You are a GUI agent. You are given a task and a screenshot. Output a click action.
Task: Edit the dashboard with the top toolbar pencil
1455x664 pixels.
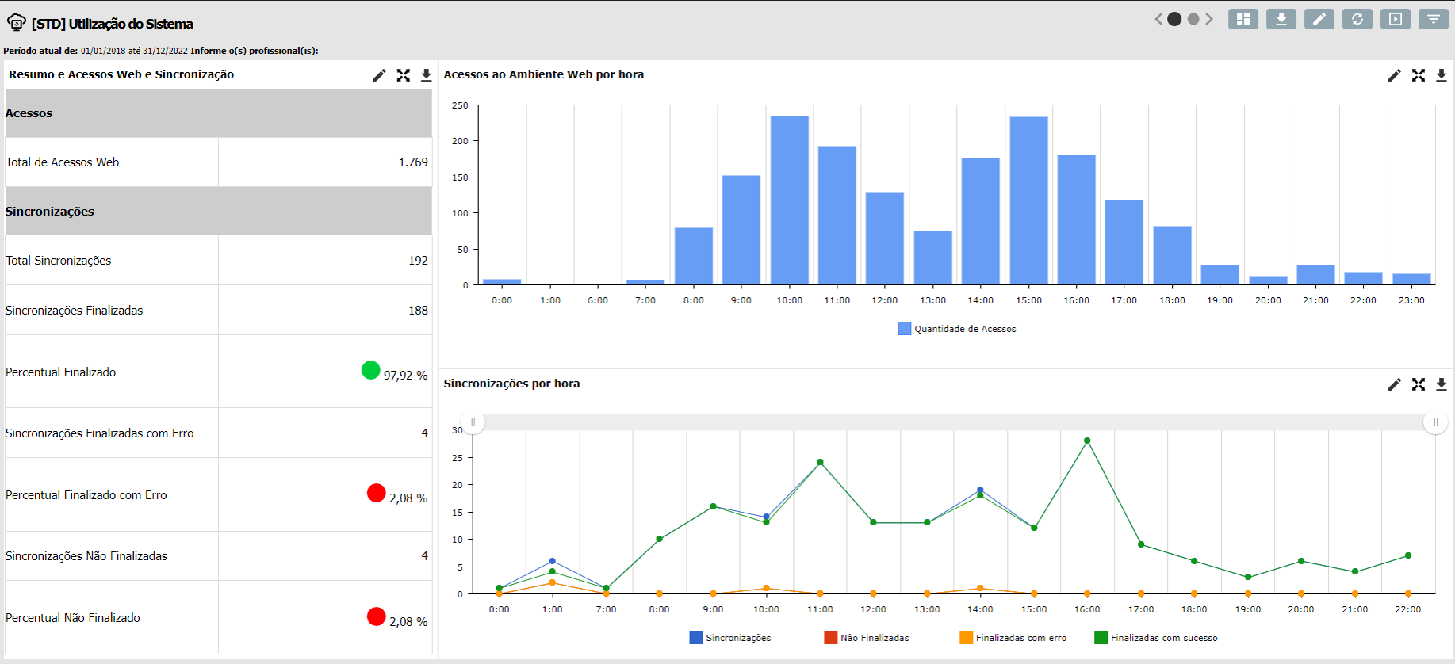pos(1319,19)
